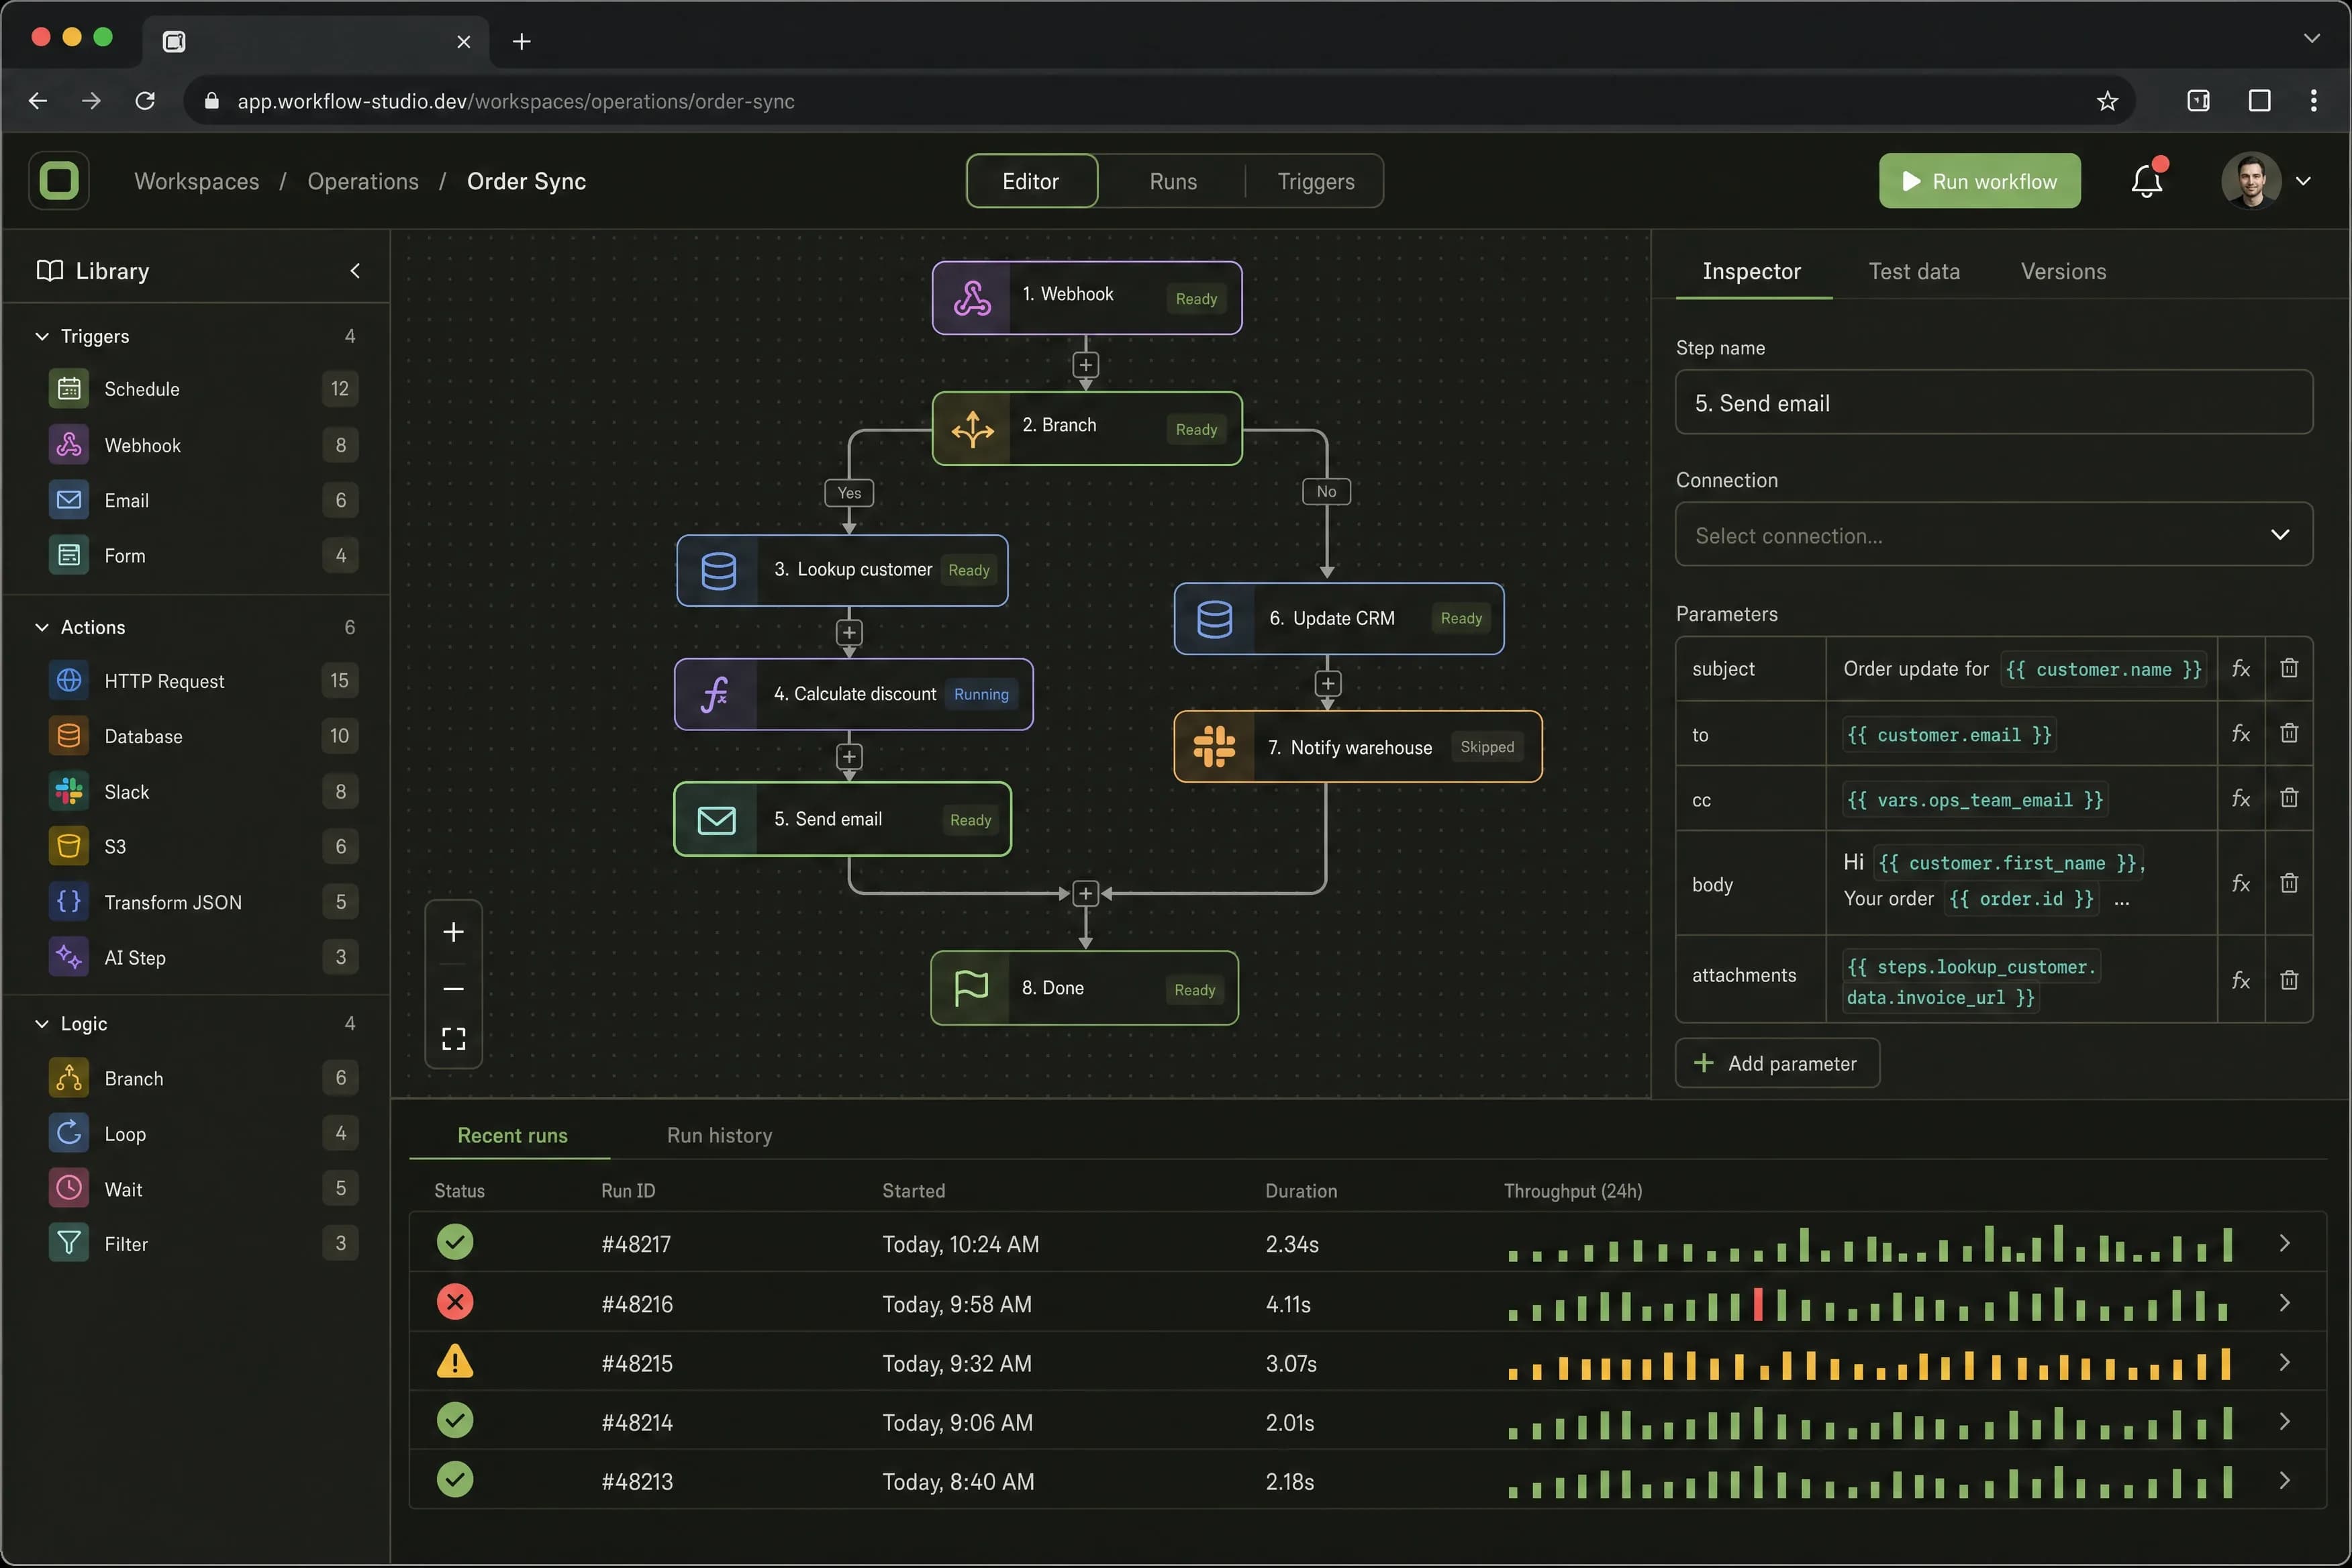Open the Test data tab

[x=1914, y=271]
